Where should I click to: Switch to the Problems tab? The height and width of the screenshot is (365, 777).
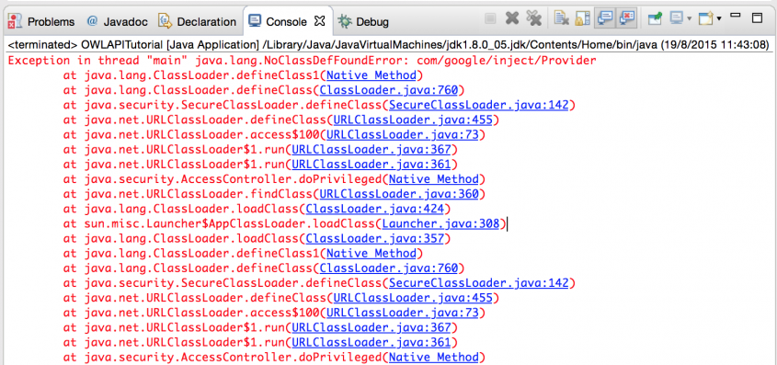(41, 22)
